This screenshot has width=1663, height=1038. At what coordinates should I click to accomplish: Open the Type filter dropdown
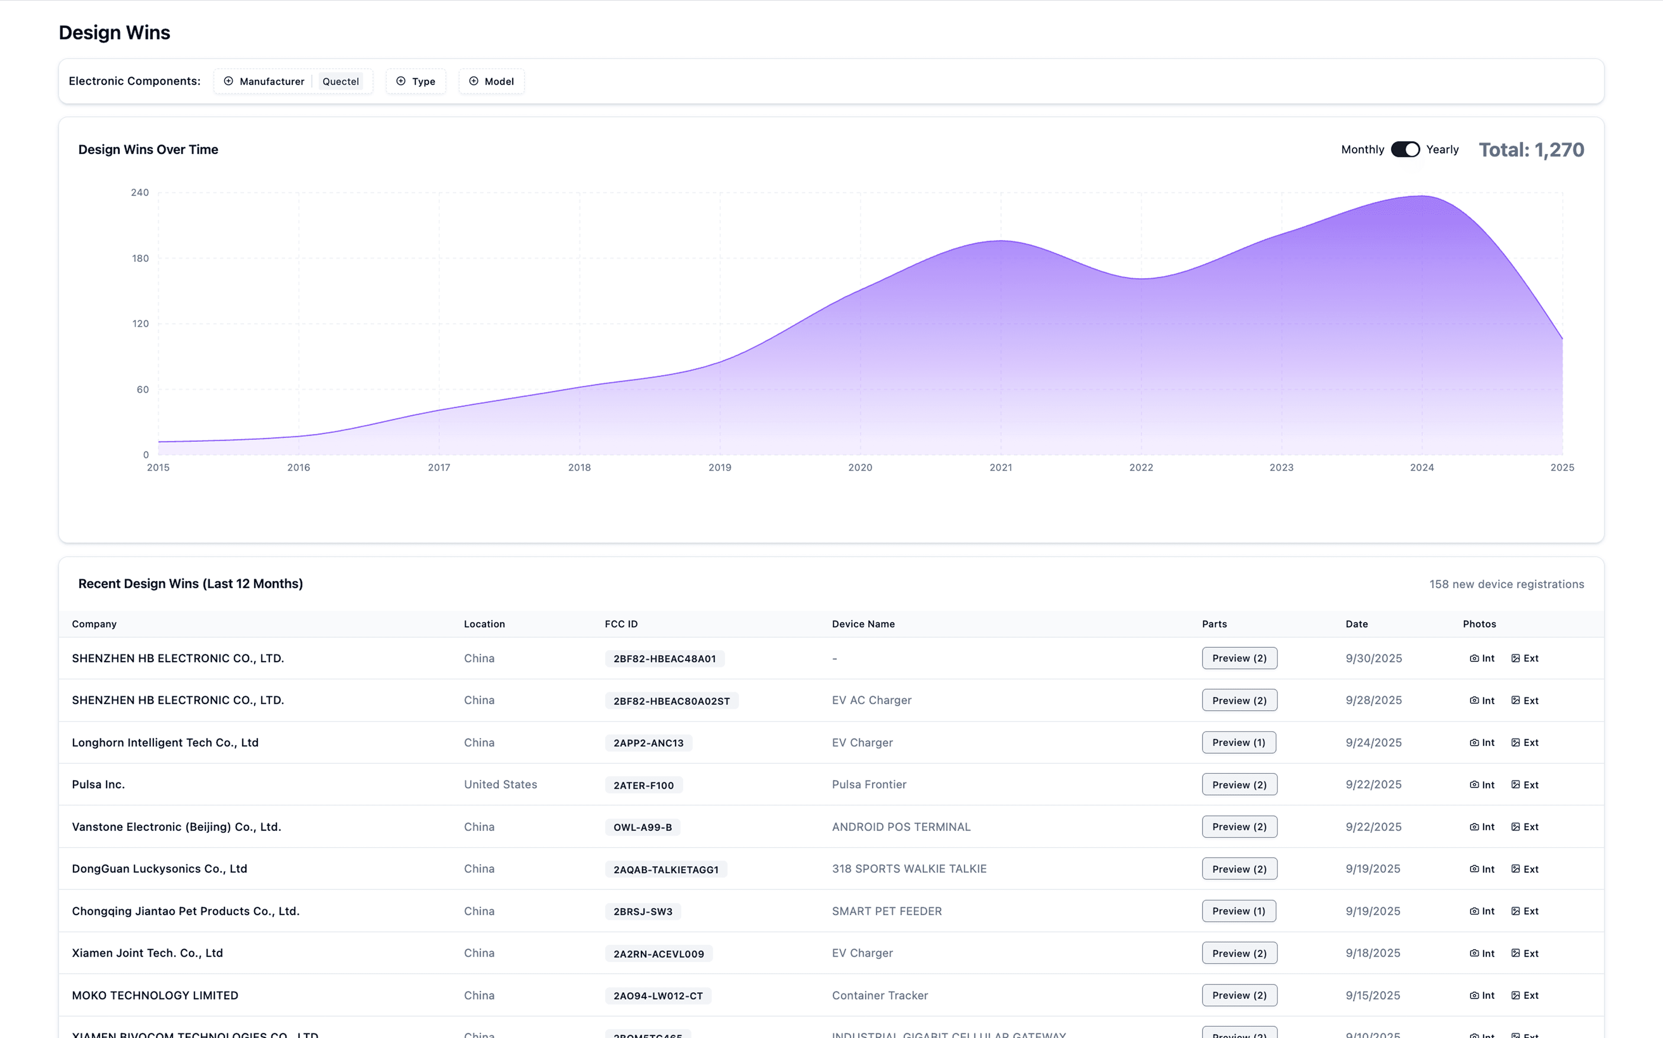[416, 81]
